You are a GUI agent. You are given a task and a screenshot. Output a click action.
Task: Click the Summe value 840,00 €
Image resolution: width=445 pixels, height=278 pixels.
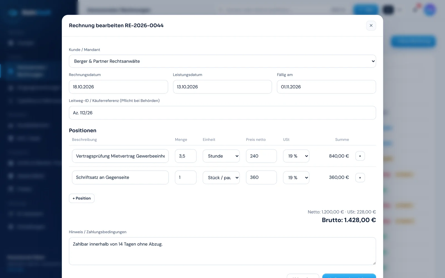pos(339,156)
